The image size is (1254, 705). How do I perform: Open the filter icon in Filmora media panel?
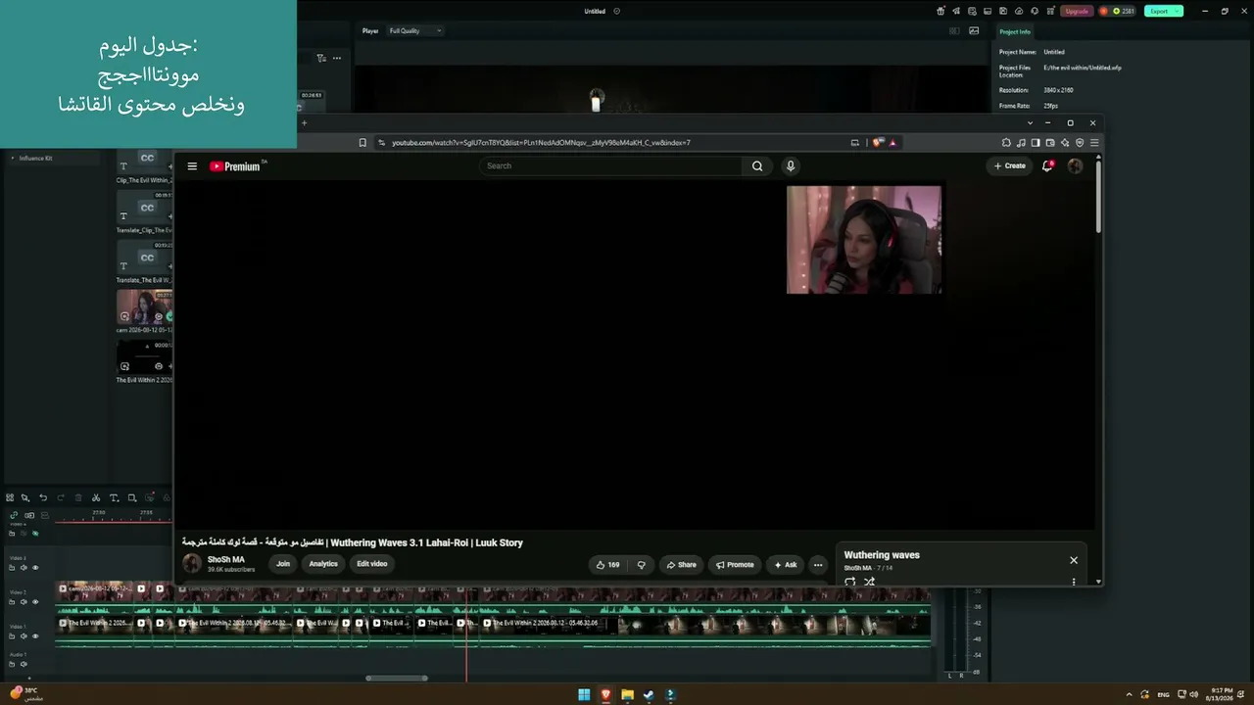321,58
